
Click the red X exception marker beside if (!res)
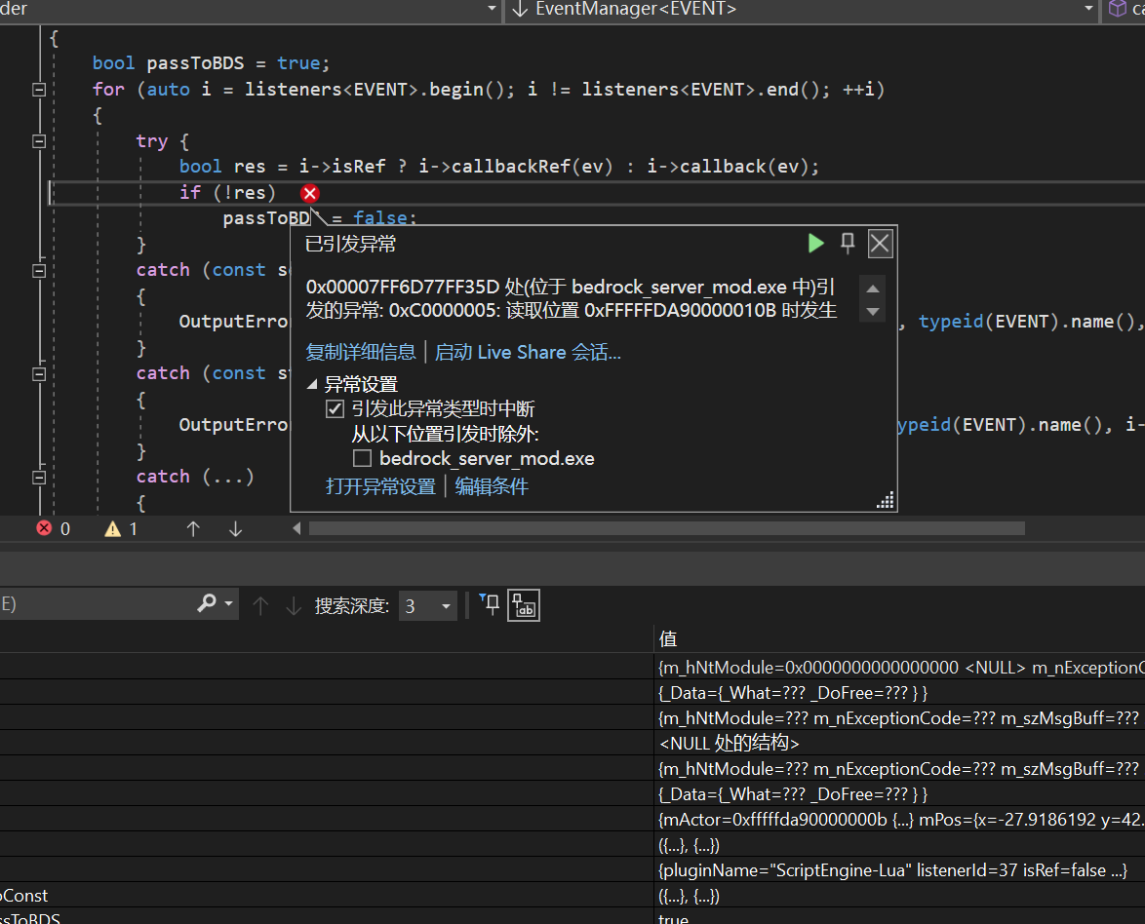309,193
